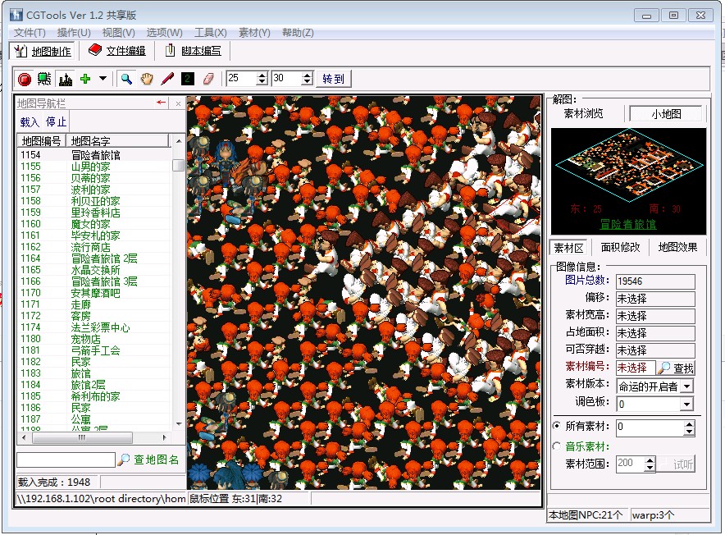The image size is (725, 535).
Task: Sort by 地图编号 column header
Action: tap(42, 140)
